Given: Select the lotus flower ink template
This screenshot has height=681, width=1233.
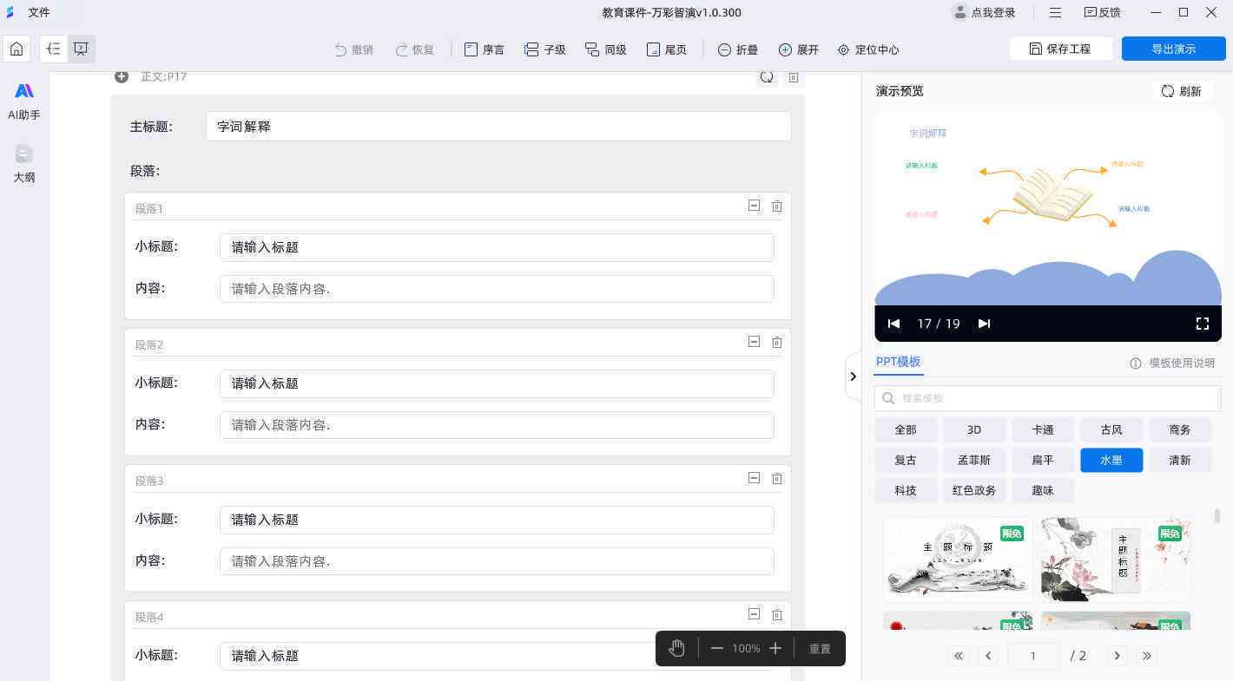Looking at the screenshot, I should tap(1116, 559).
